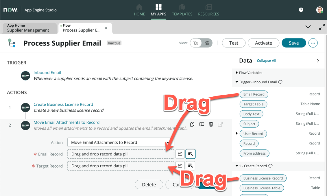The height and width of the screenshot is (196, 327).
Task: Open the tab list chevron
Action: (x=308, y=27)
